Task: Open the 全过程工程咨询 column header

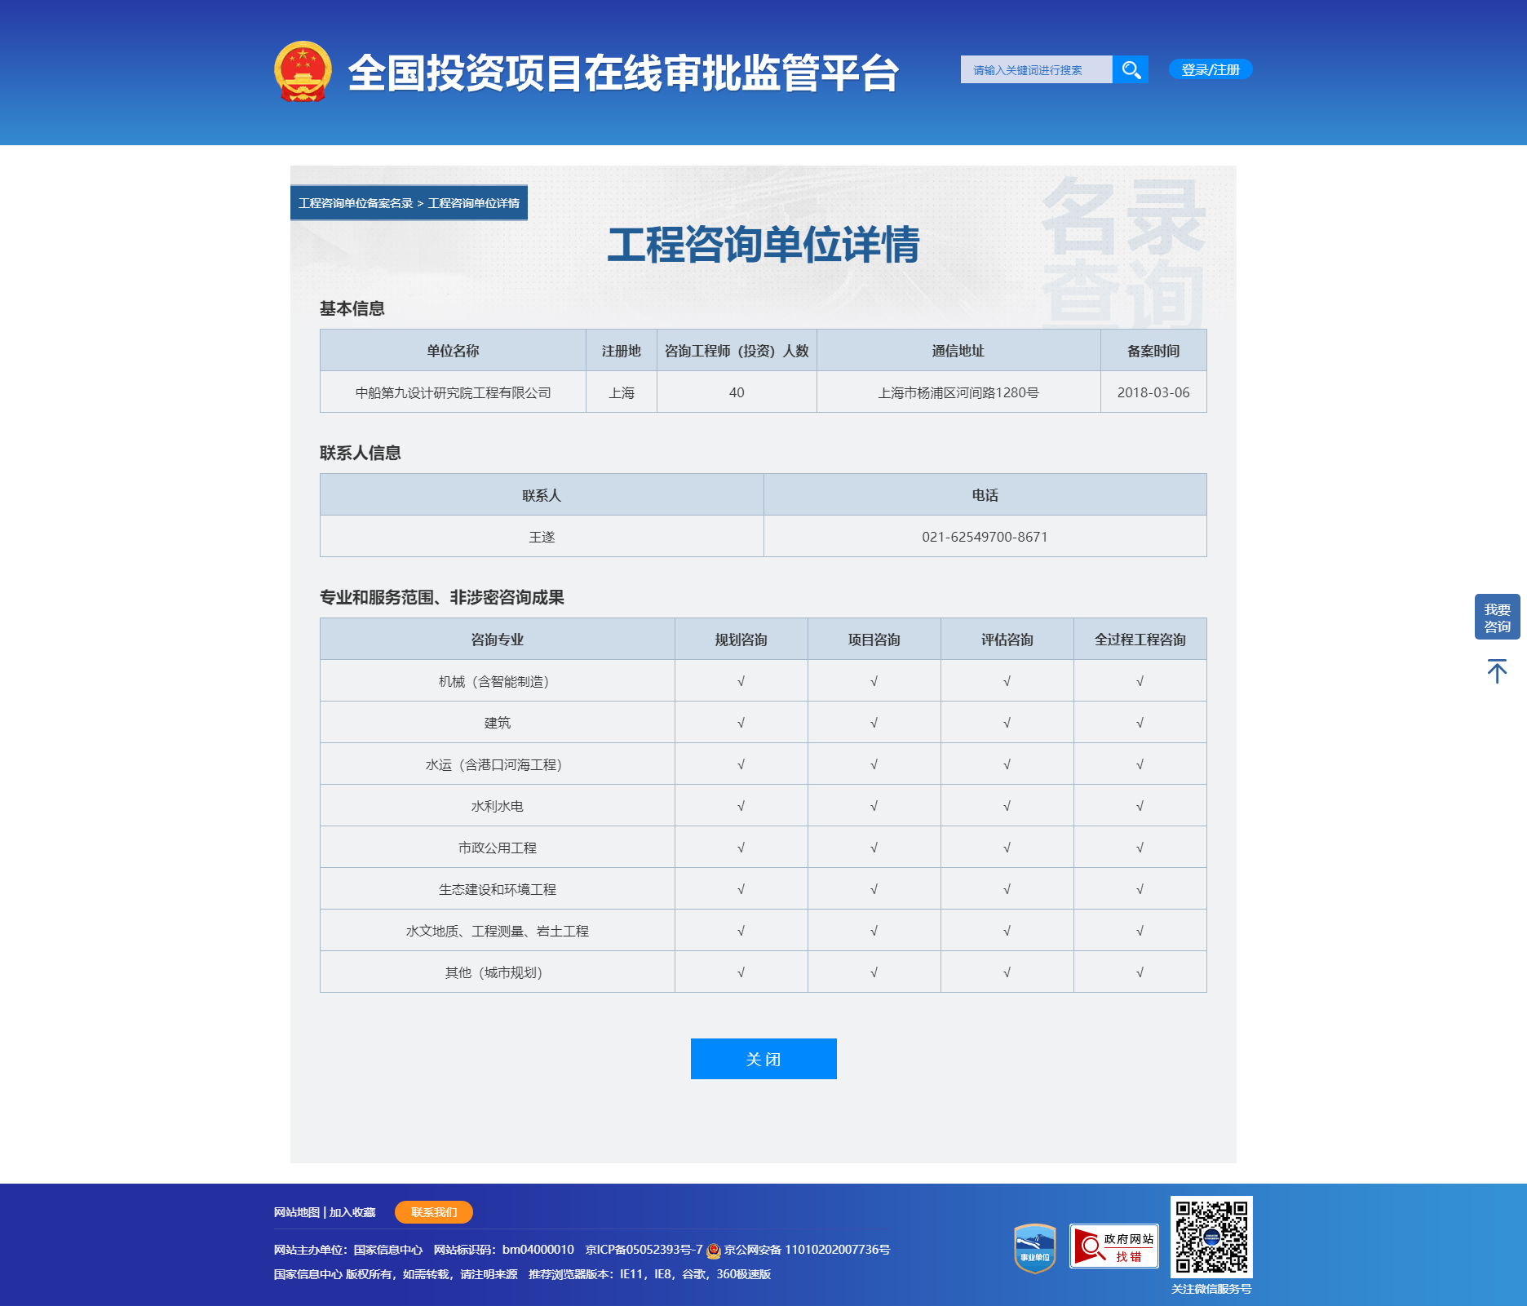Action: click(x=1140, y=640)
